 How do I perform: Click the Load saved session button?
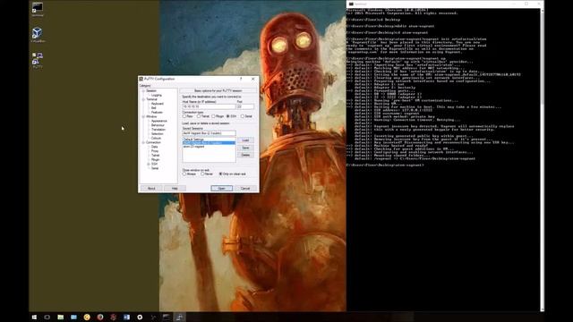tap(245, 140)
